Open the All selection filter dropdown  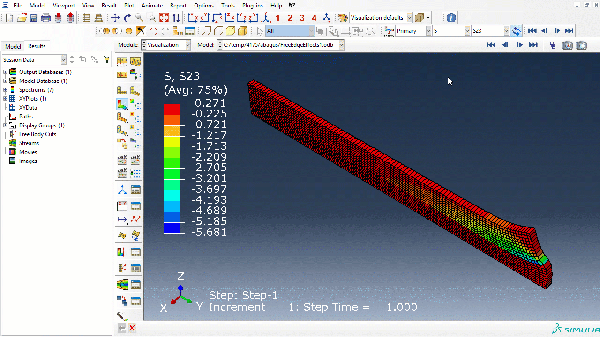311,31
